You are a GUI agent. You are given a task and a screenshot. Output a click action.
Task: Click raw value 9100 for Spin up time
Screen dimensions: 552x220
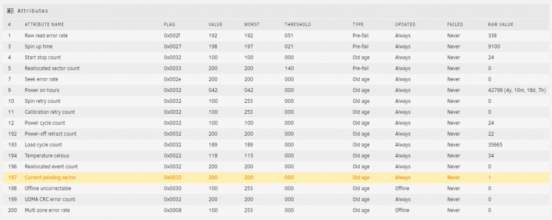[494, 46]
